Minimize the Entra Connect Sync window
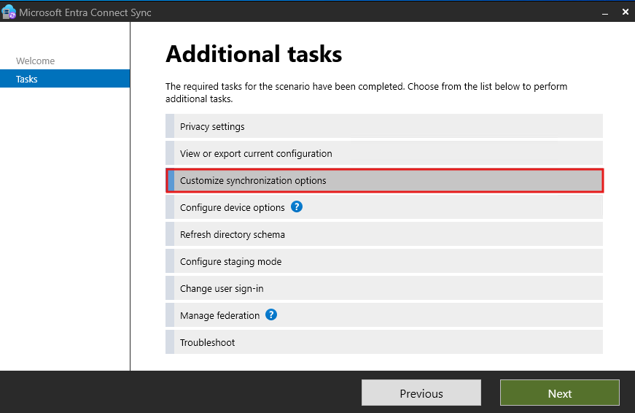635x413 pixels. pos(605,12)
